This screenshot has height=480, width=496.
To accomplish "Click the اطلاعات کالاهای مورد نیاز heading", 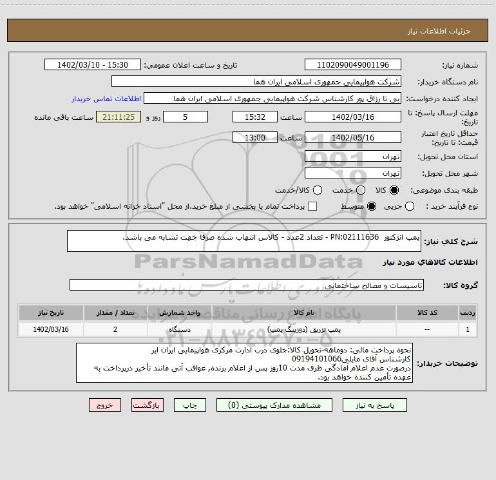I will point(430,262).
